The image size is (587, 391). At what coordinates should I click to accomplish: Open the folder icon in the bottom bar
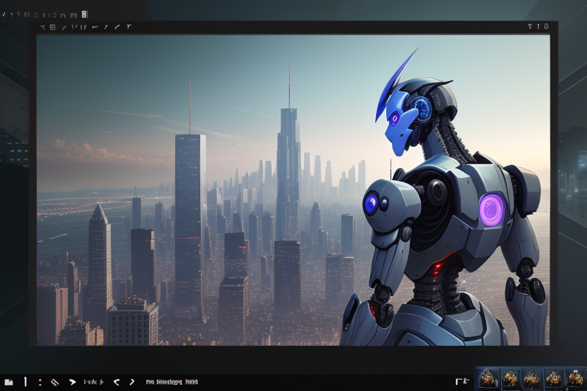coord(8,381)
